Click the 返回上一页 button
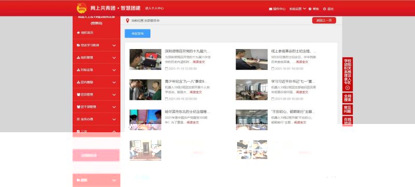 pyautogui.click(x=324, y=20)
